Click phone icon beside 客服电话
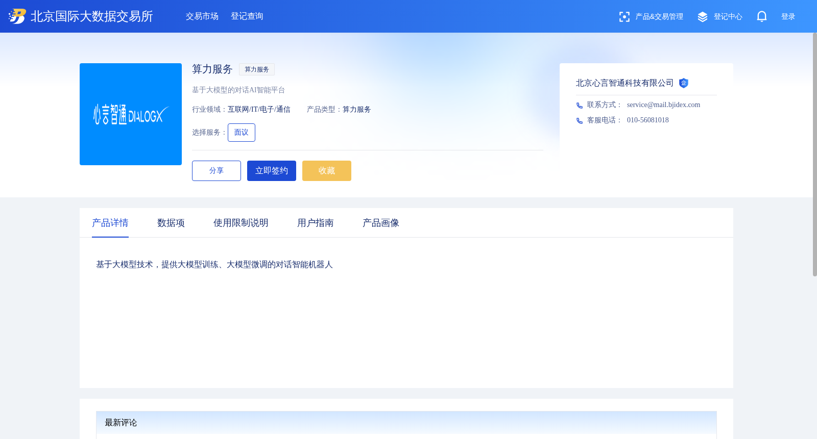Screen dimensions: 817x439 [580, 121]
